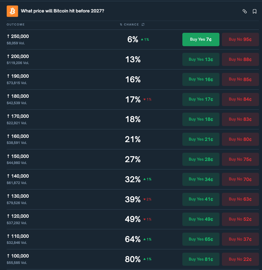Choose Buy No 83¢ for 170,000
The height and width of the screenshot is (270, 262).
click(240, 119)
